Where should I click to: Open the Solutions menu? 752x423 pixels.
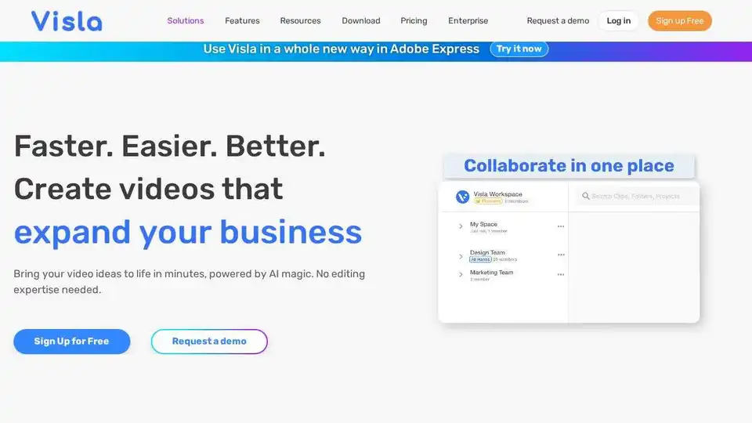[186, 20]
